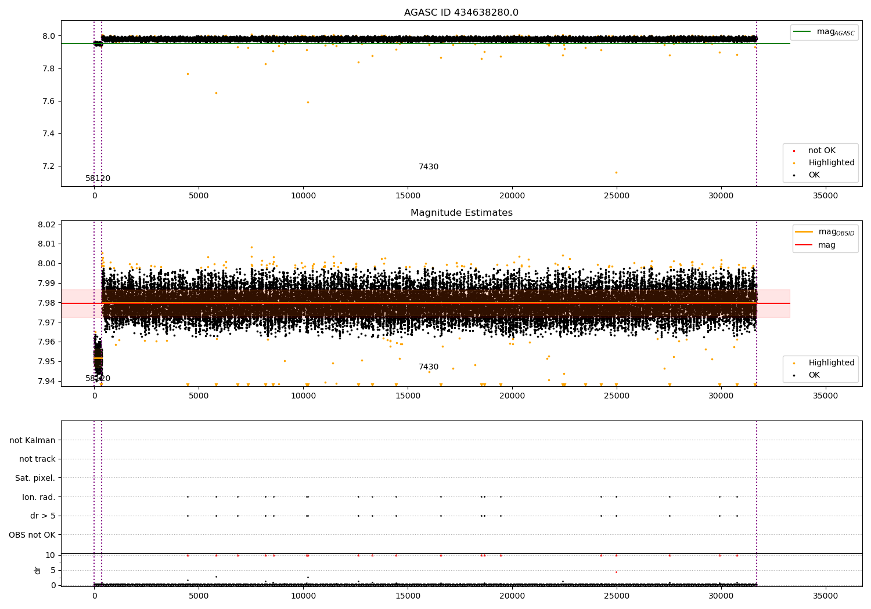Viewport: 871px width, 609px height.
Task: Click 'OK' legend entry in the top plot
Action: click(x=814, y=175)
